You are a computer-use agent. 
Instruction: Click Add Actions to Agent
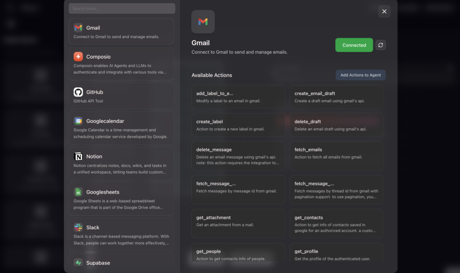[361, 75]
